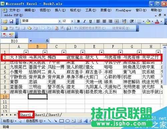The height and width of the screenshot is (129, 167).
Task: Select the Oval drawing tool
Action: tap(67, 121)
